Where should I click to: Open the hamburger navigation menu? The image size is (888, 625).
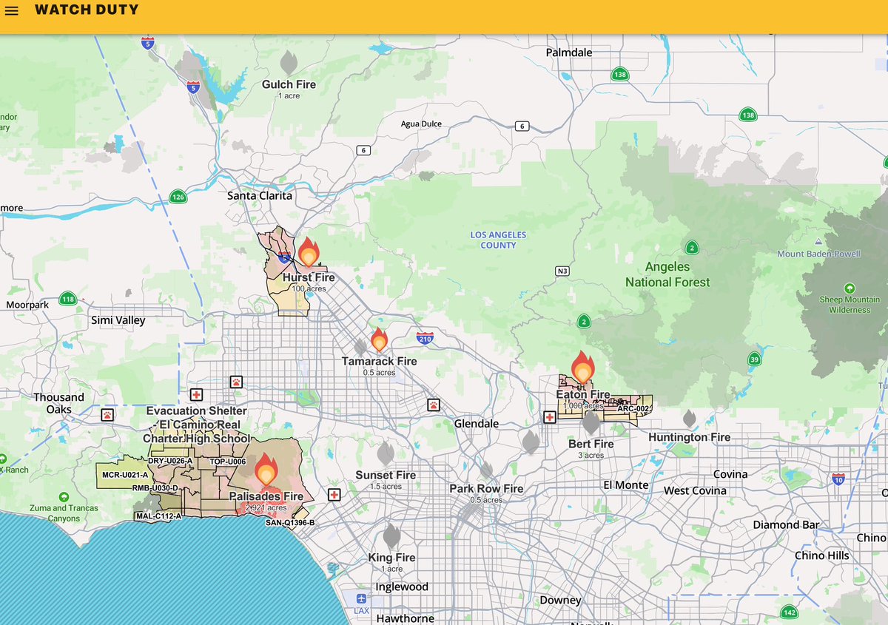[12, 11]
